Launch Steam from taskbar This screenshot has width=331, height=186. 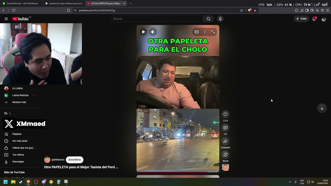tap(21, 182)
